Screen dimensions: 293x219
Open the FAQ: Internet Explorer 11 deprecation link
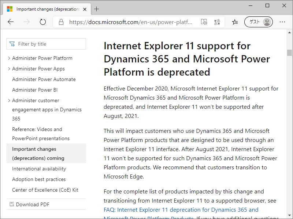click(x=179, y=210)
